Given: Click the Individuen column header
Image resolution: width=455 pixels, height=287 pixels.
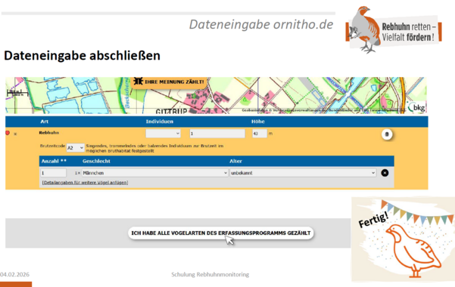Looking at the screenshot, I should 160,122.
